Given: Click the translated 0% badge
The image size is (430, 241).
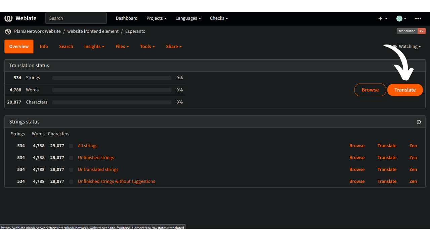Looking at the screenshot, I should [x=411, y=31].
